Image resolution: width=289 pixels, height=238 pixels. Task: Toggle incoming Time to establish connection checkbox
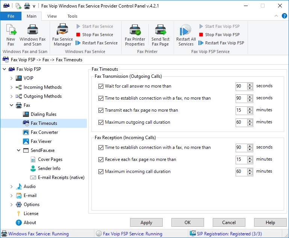tap(101, 147)
